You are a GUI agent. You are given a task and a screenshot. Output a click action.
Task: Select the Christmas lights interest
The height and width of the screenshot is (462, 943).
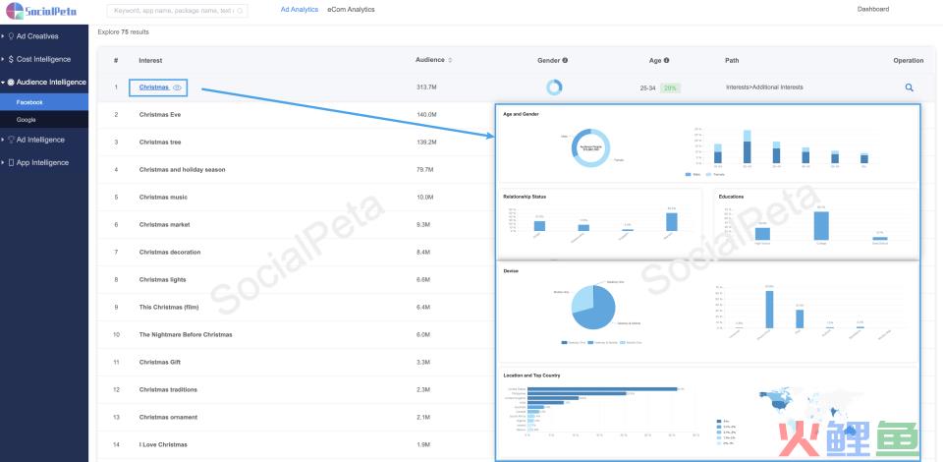click(162, 280)
